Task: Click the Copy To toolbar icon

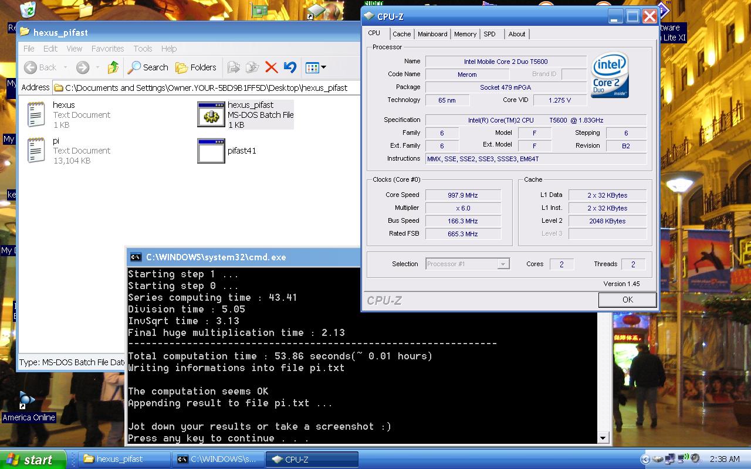Action: click(252, 67)
